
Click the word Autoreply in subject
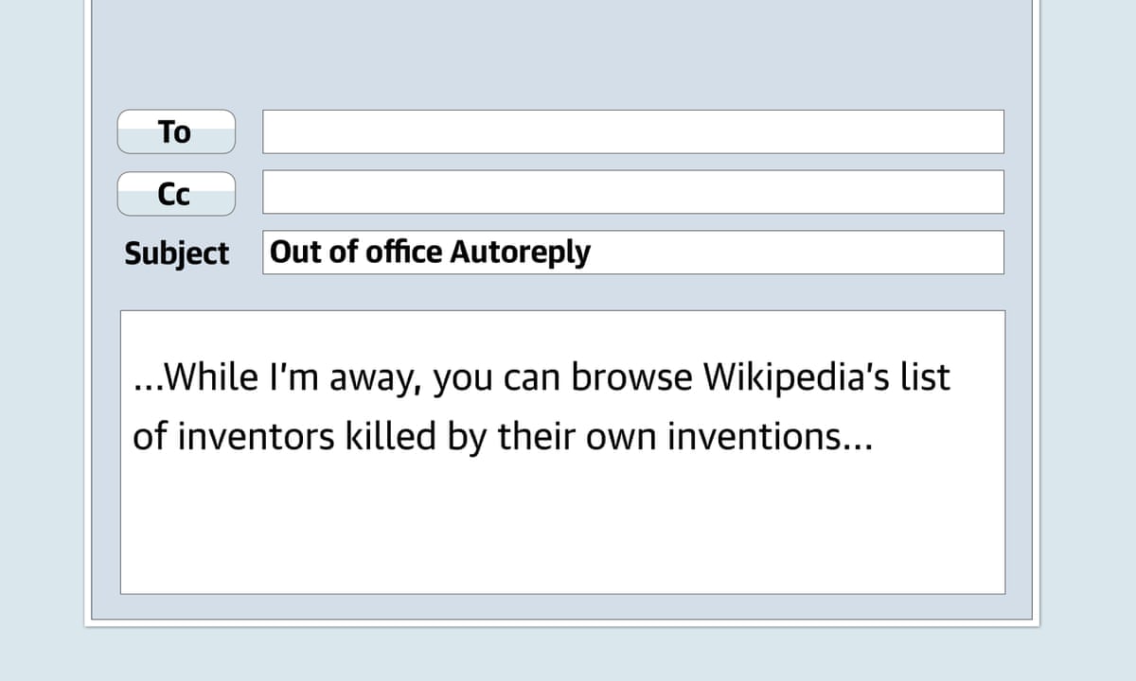click(520, 253)
